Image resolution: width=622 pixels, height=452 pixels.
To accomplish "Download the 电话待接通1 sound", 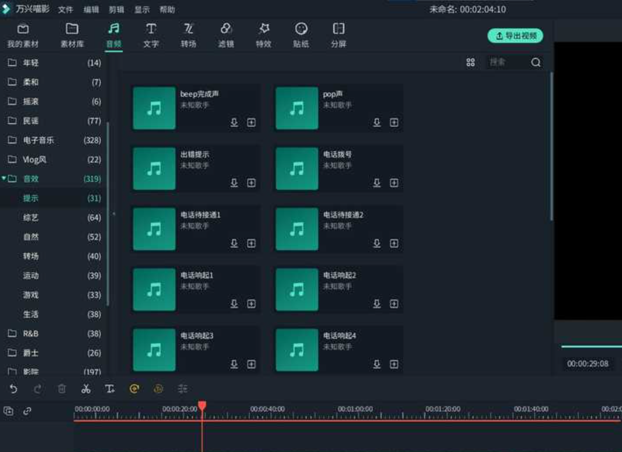I will click(234, 243).
